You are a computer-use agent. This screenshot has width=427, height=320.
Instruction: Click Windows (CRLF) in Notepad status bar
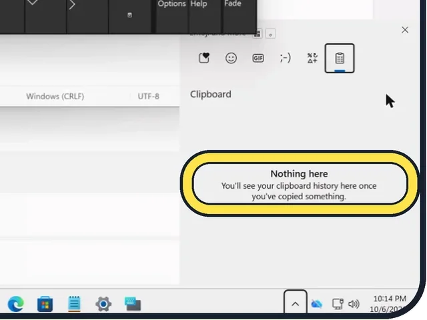55,96
